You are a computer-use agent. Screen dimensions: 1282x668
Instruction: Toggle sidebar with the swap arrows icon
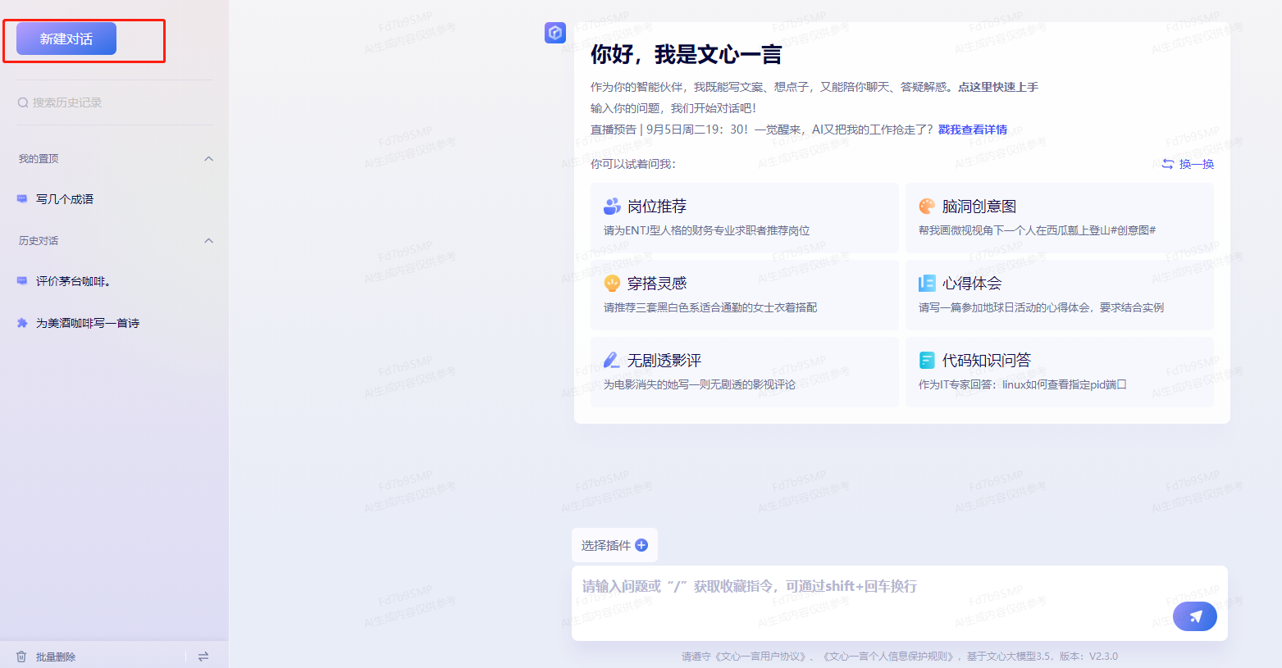(203, 657)
